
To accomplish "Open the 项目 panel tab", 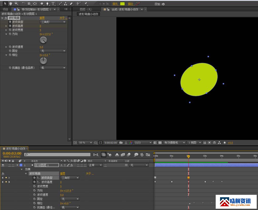I will [5, 9].
